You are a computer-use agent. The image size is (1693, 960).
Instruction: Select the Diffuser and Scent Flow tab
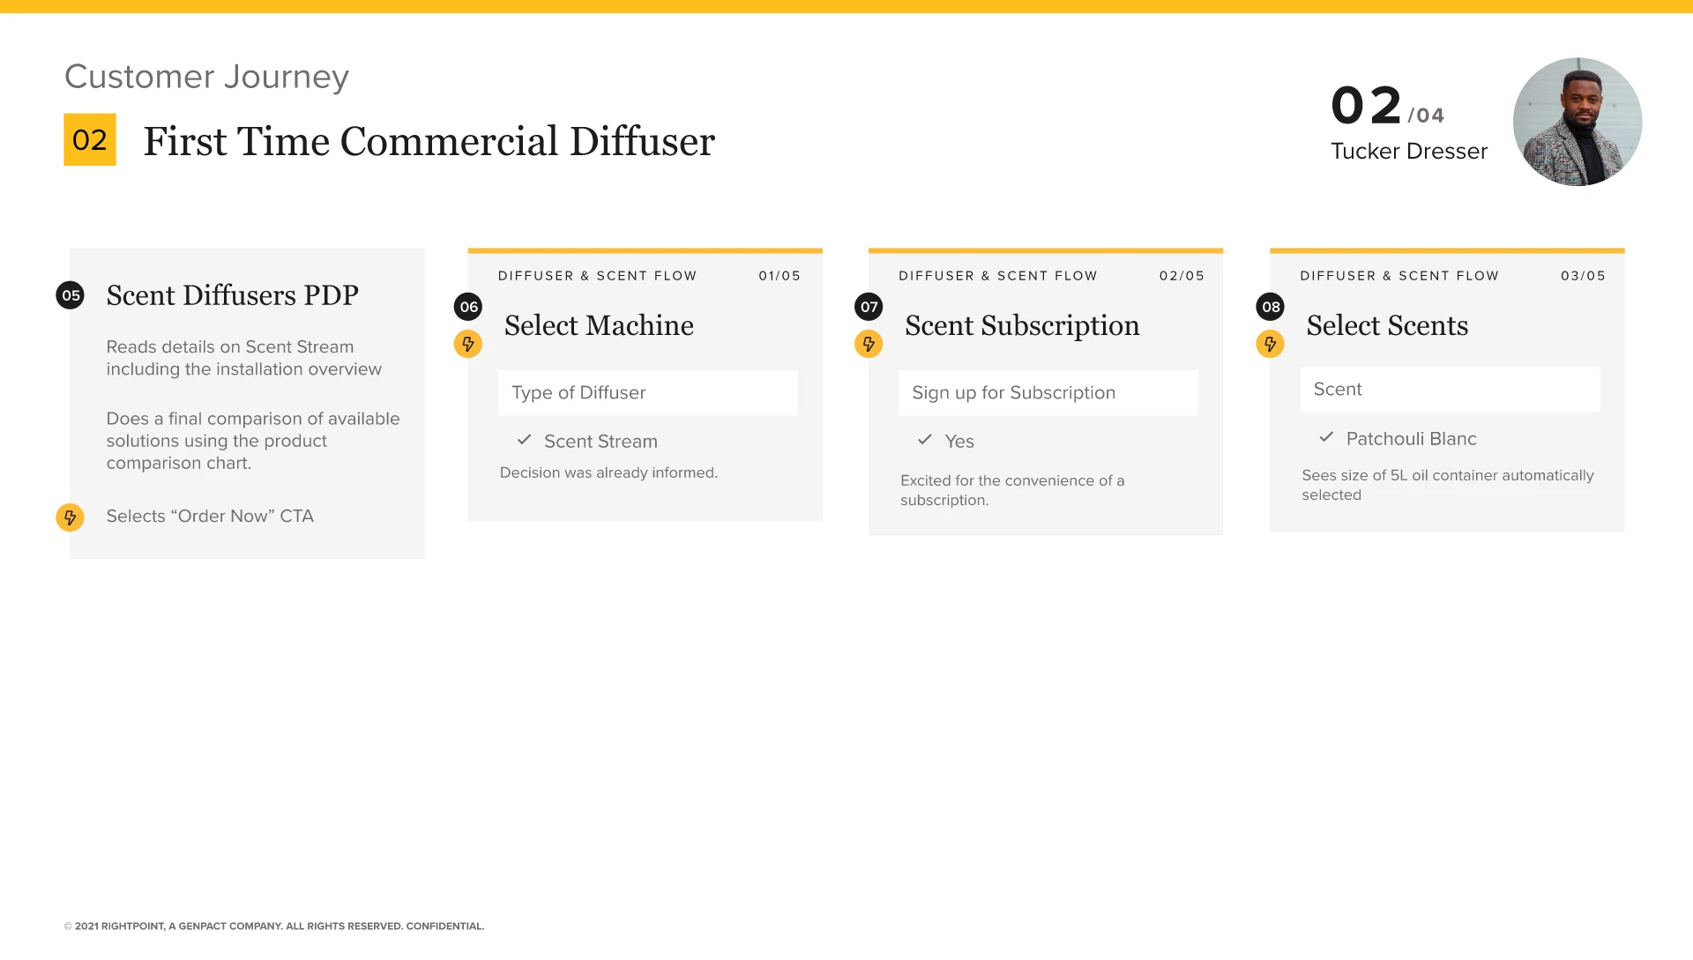pos(599,275)
